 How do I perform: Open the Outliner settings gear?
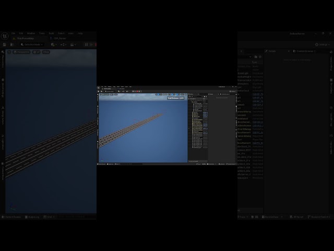[x=260, y=57]
